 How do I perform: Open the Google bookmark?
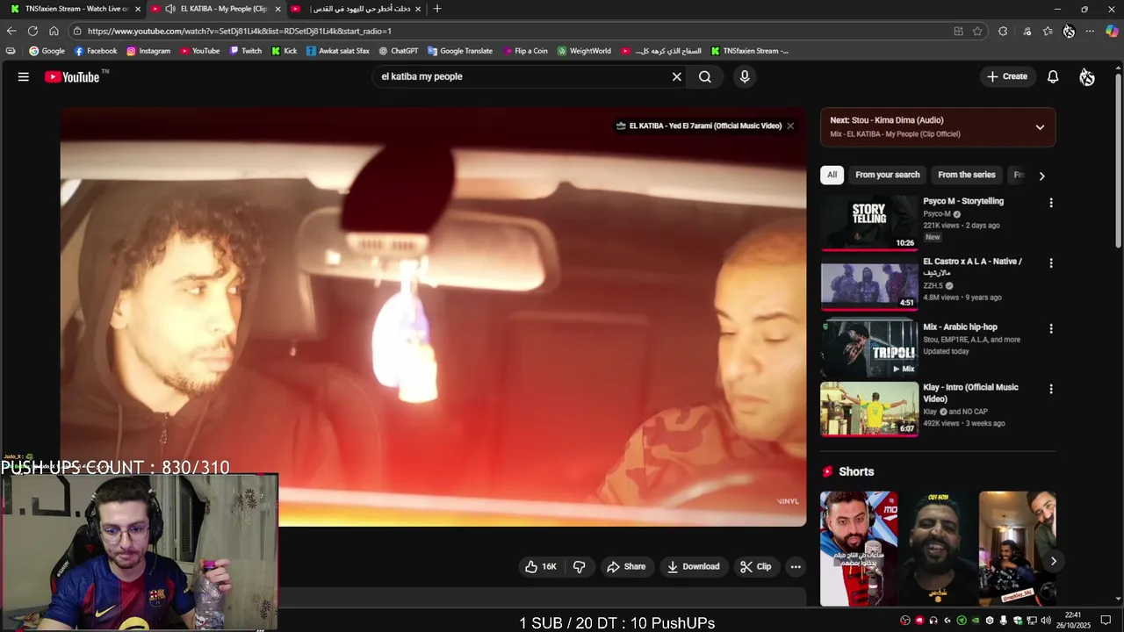47,51
